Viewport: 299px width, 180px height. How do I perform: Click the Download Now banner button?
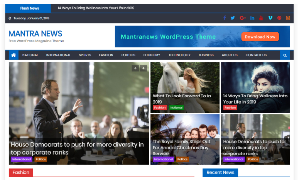(x=260, y=37)
